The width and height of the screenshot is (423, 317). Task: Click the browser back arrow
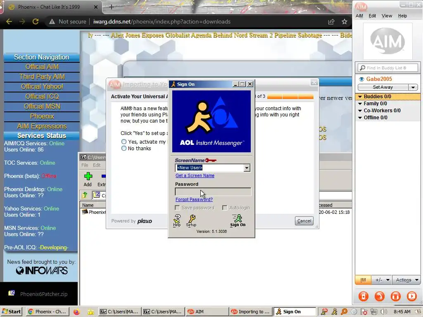pos(9,21)
